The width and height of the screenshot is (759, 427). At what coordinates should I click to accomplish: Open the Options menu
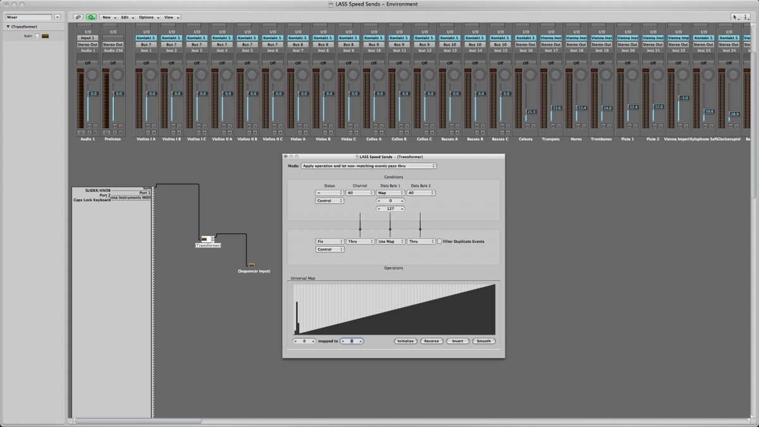click(147, 17)
